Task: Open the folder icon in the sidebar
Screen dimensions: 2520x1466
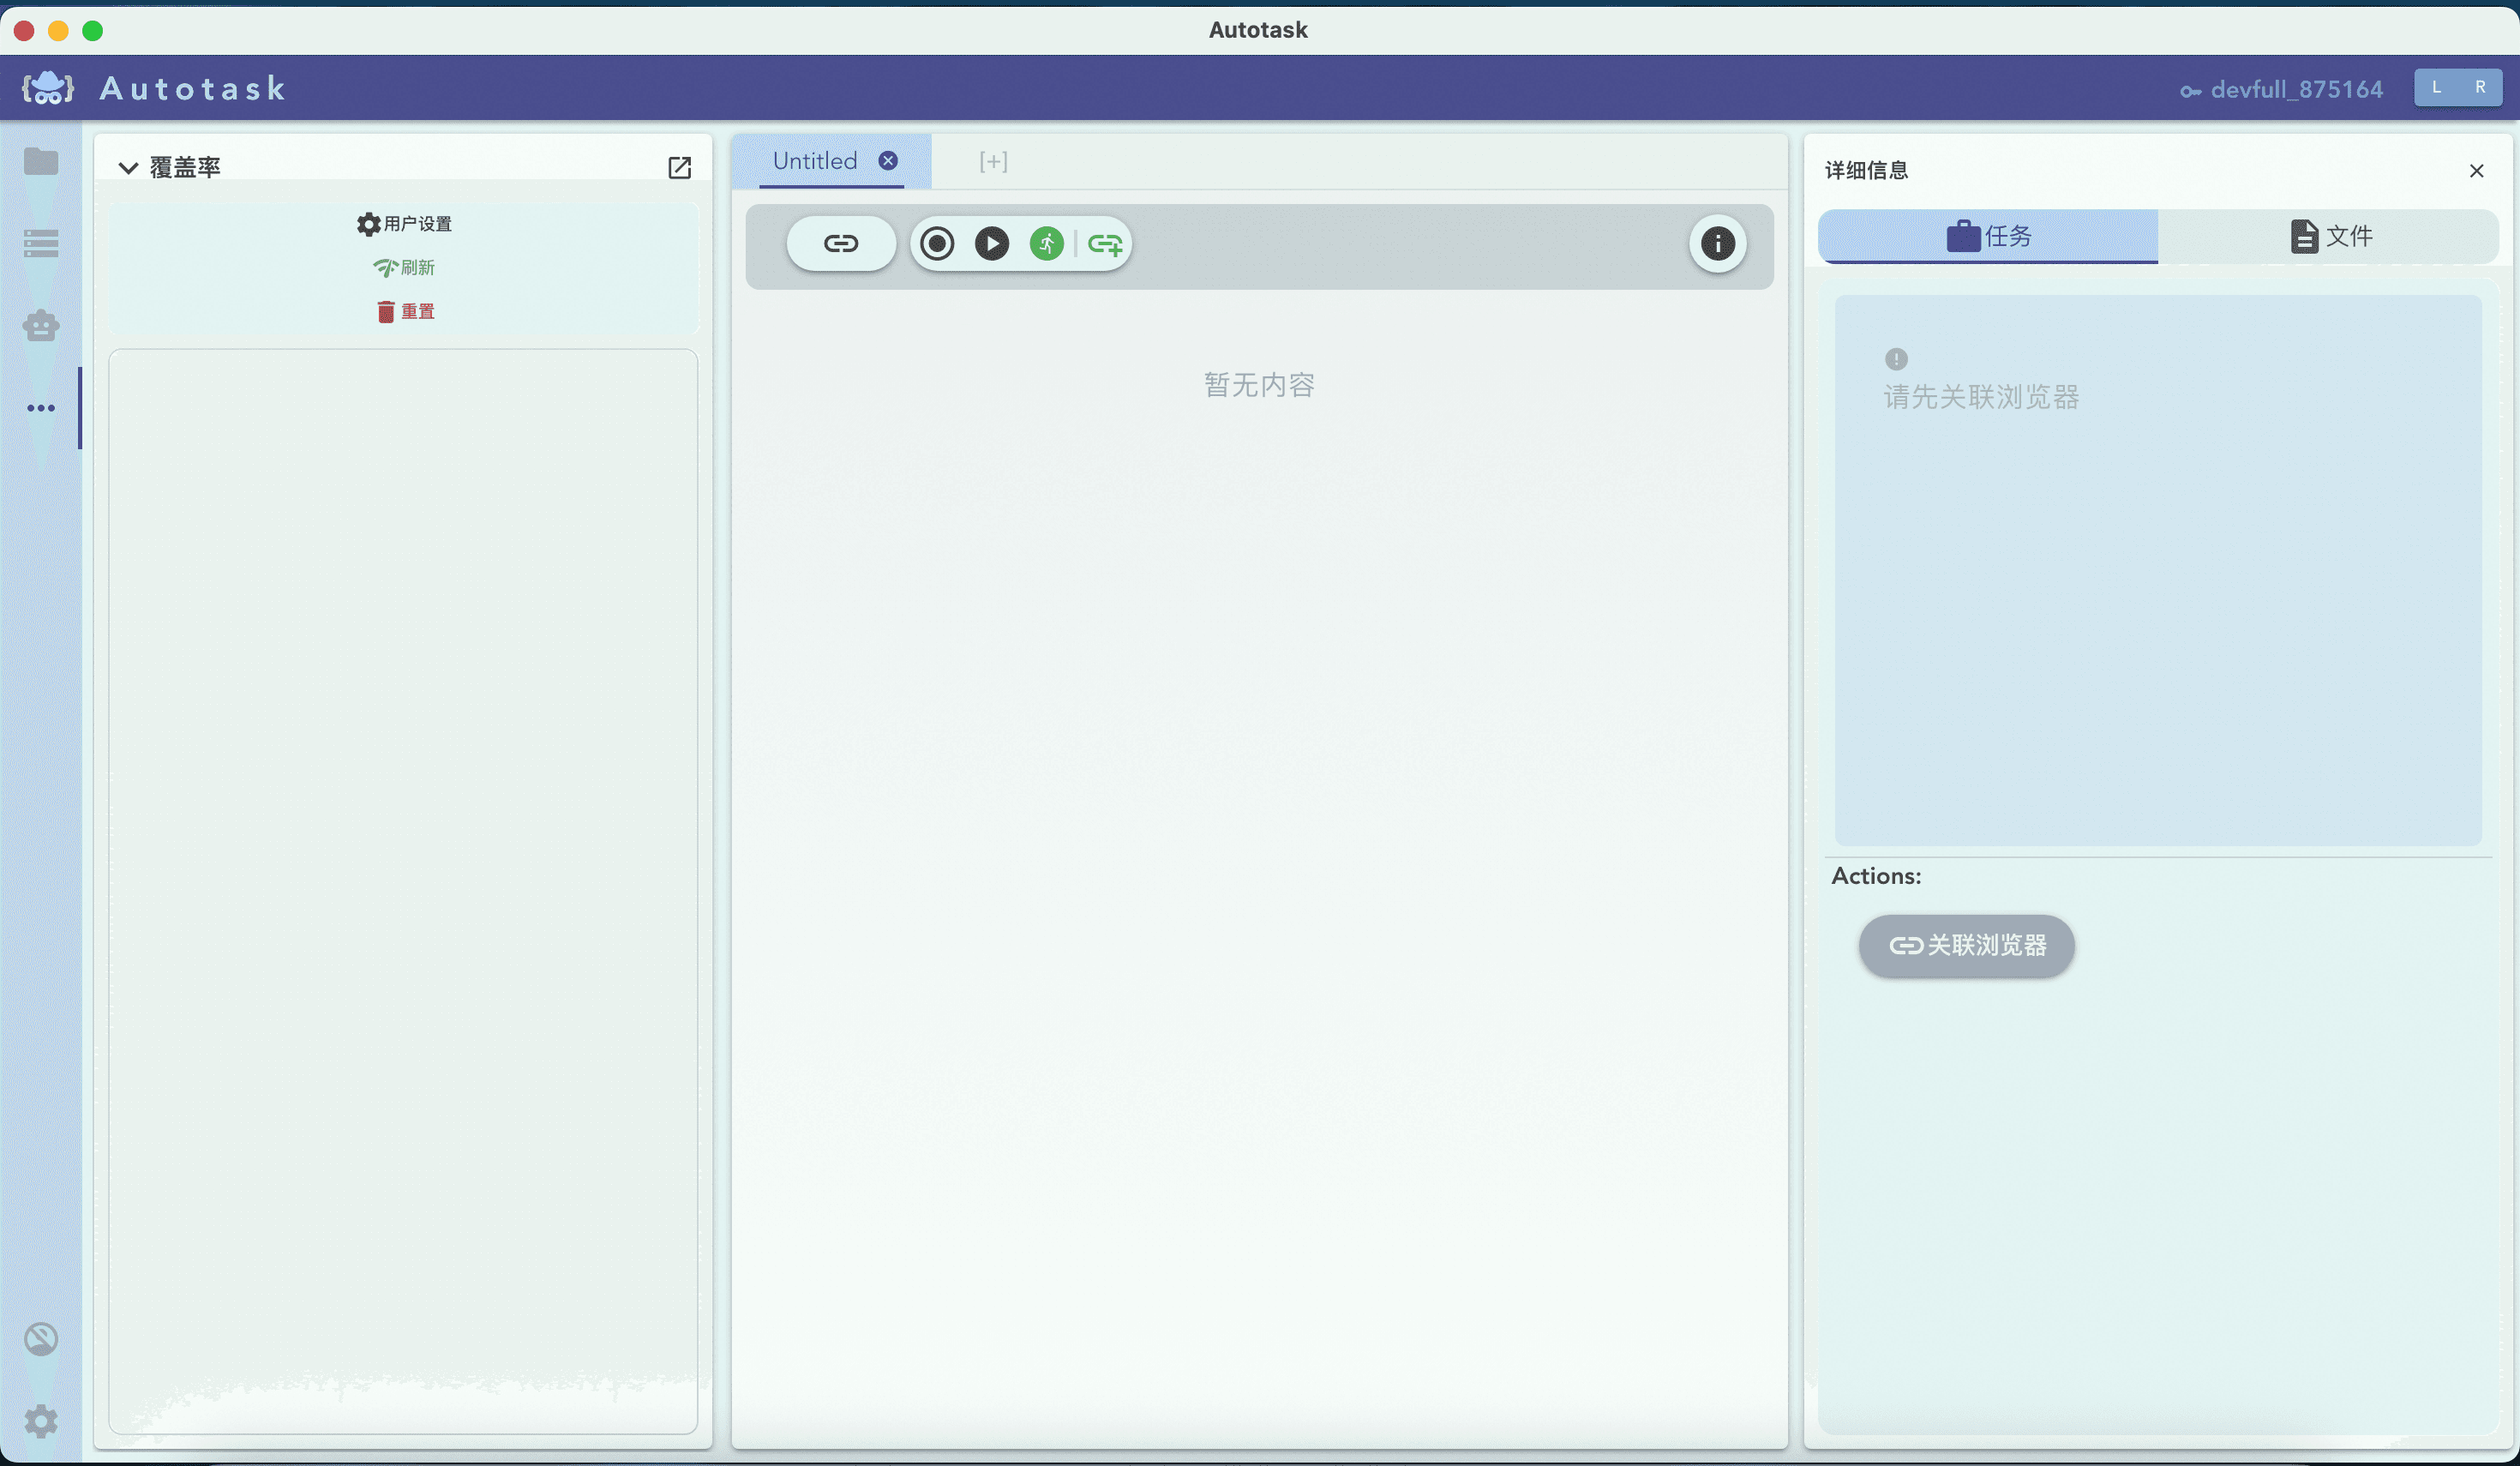Action: click(41, 161)
